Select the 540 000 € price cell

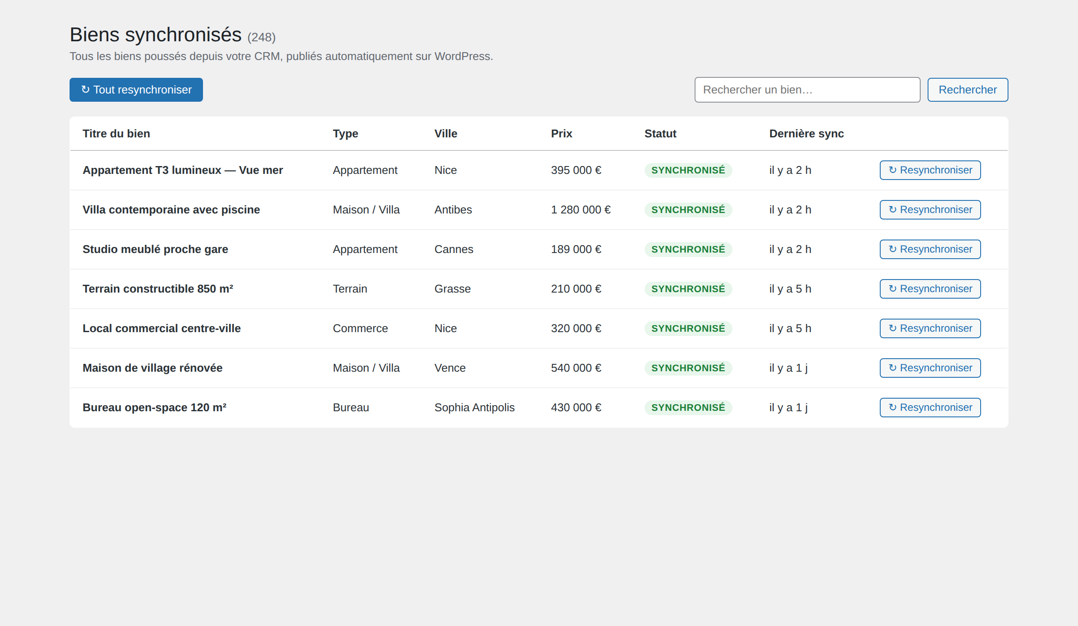pos(576,368)
